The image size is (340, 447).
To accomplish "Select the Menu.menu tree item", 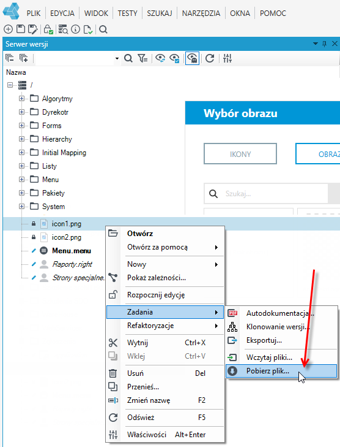I will 72,251.
